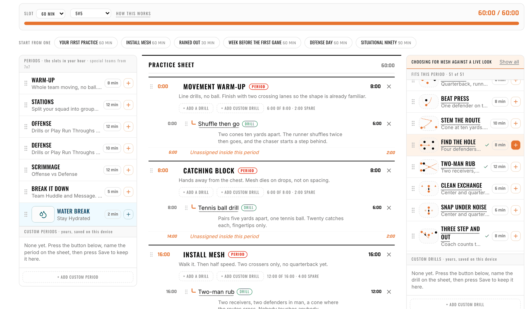Click Show all in the drill chooser
Viewport: 526px width, 309px height.
click(509, 62)
